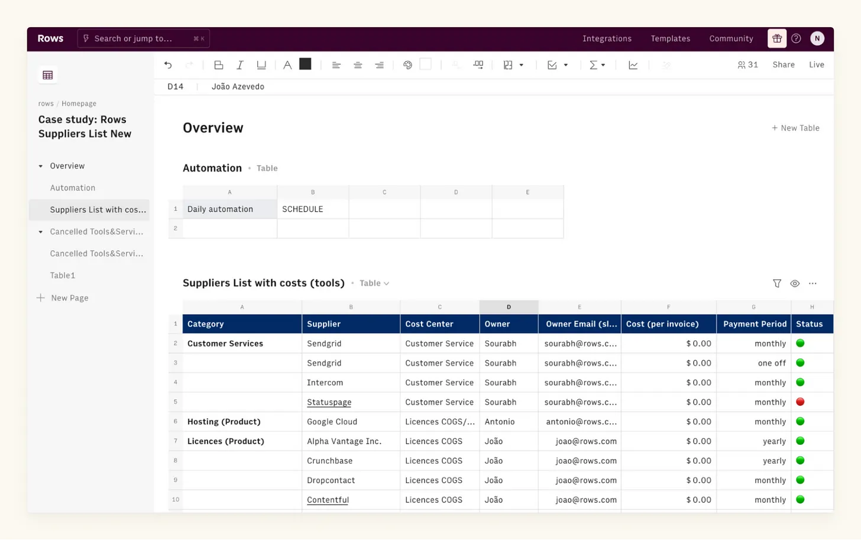Click the spreadsheet grid icon in sidebar
Screen dimensions: 861x540
click(48, 75)
